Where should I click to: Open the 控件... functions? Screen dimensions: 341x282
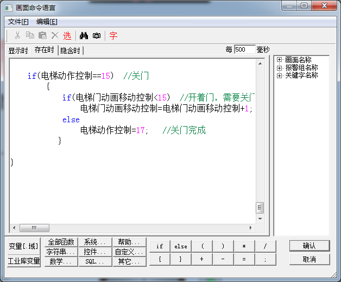95,252
